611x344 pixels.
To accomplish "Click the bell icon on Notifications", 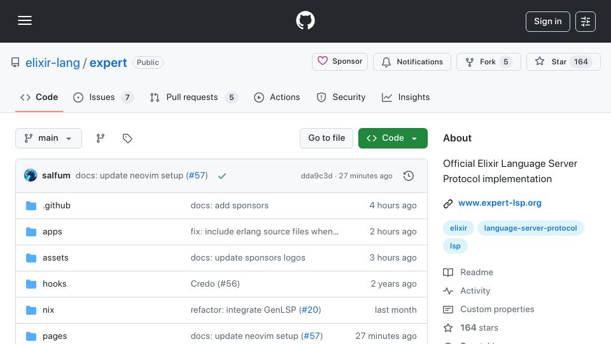I will click(386, 62).
